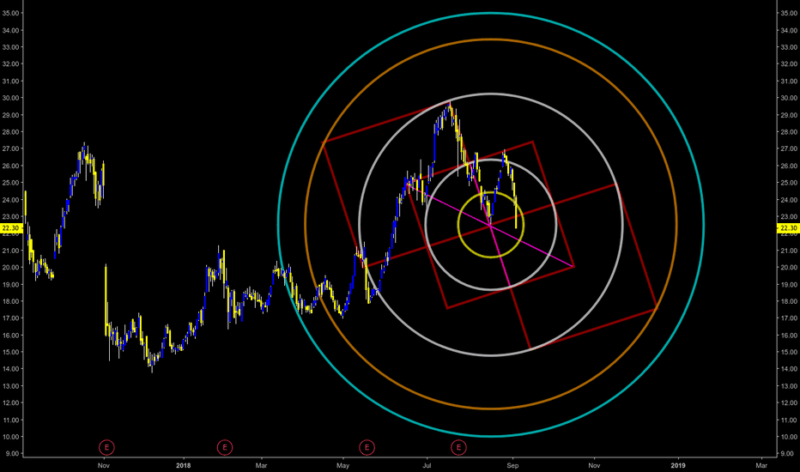Click the yellow 22.30 price tag on left axis
This screenshot has height=472, width=800.
11,228
